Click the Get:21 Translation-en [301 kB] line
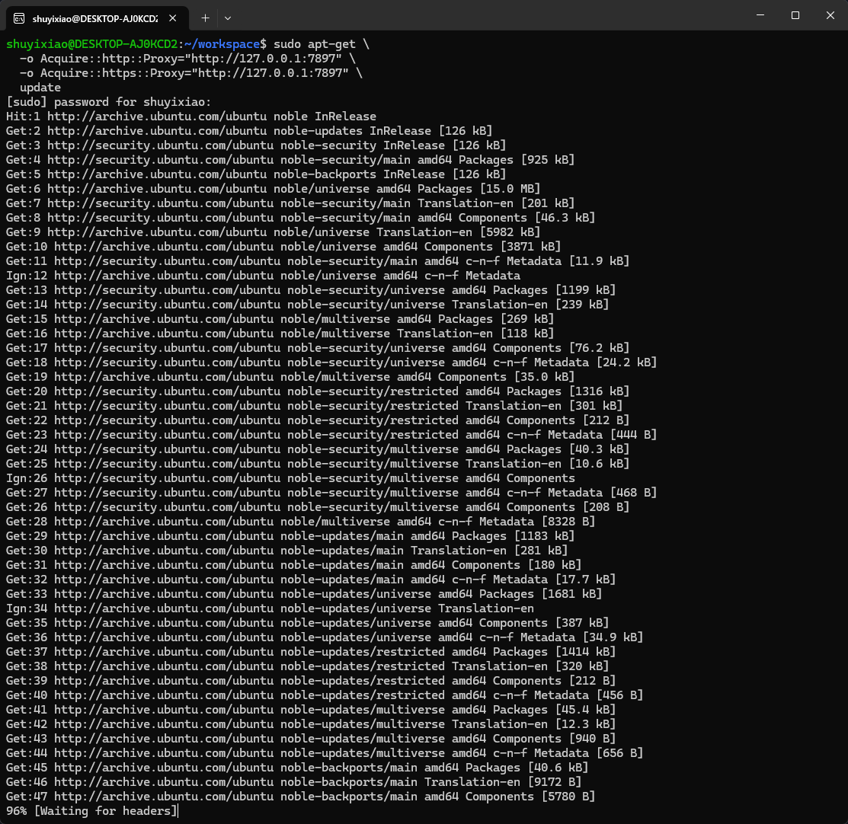848x824 pixels. [314, 406]
